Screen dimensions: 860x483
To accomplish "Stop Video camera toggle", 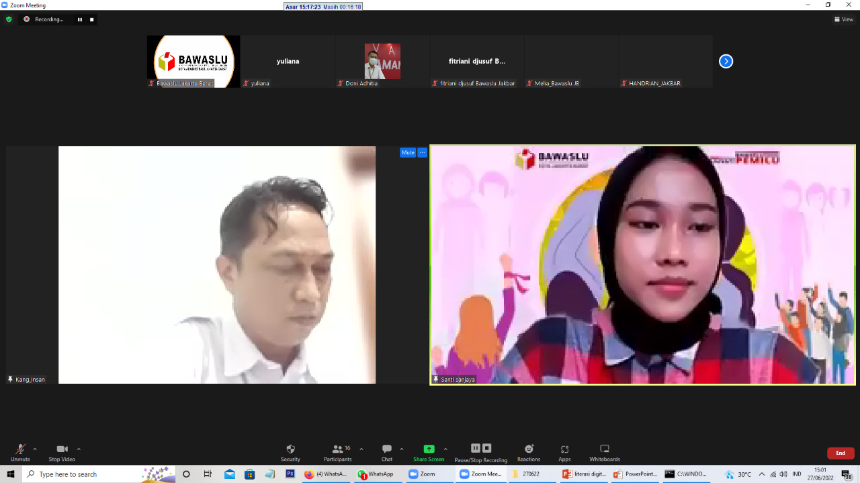I will (x=62, y=452).
